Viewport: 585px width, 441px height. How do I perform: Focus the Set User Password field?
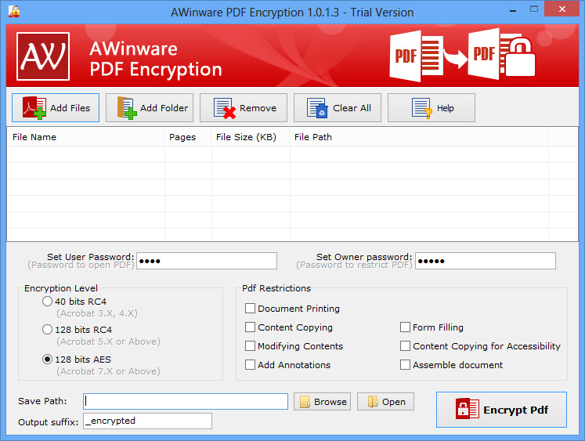[207, 261]
